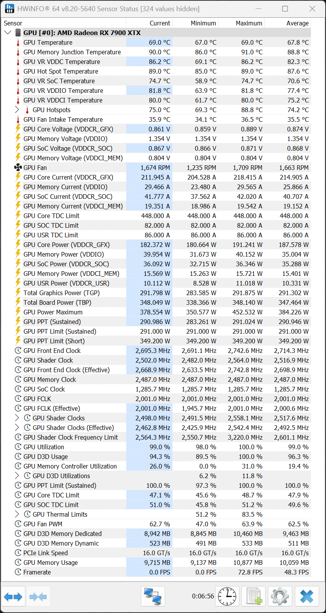Image resolution: width=326 pixels, height=613 pixels.
Task: Click clock icon of GPU Memory Clock
Action: coord(18,380)
